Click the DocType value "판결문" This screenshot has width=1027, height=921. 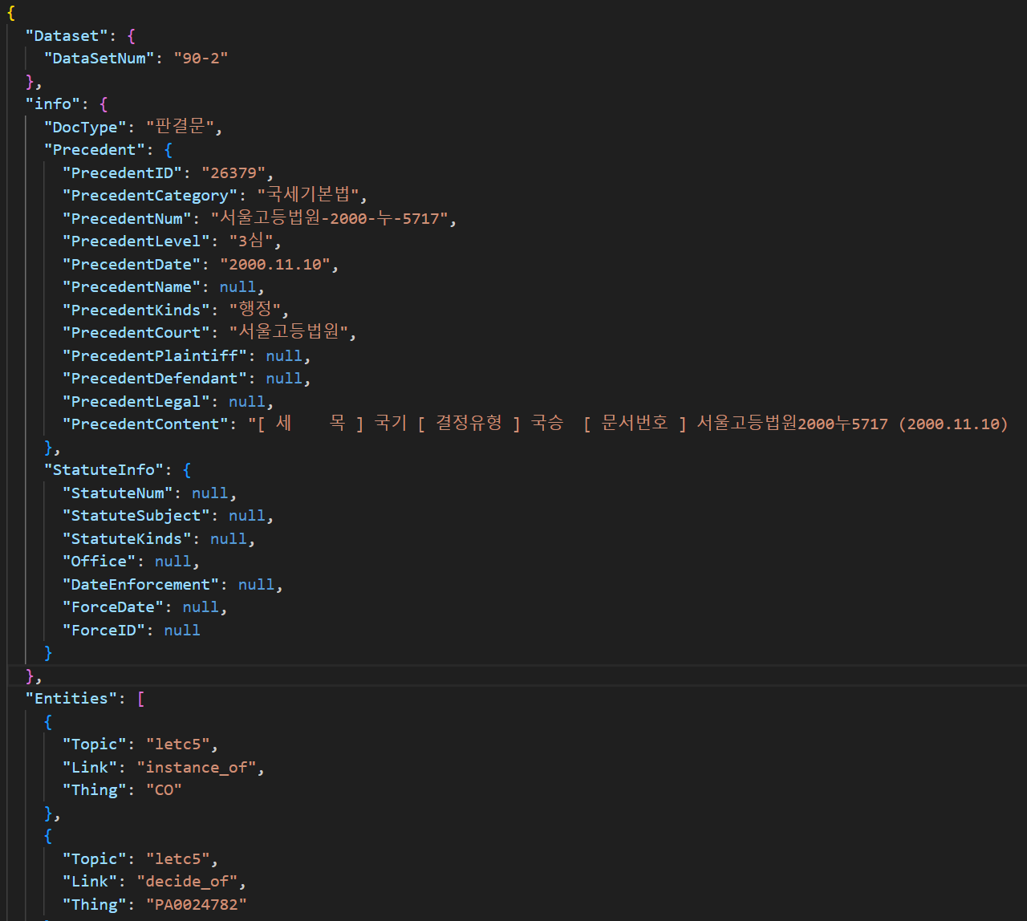coord(181,128)
